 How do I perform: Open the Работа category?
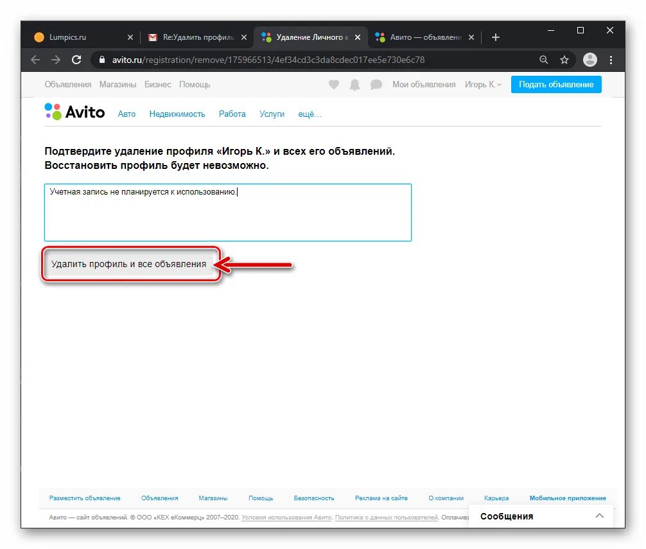(232, 114)
